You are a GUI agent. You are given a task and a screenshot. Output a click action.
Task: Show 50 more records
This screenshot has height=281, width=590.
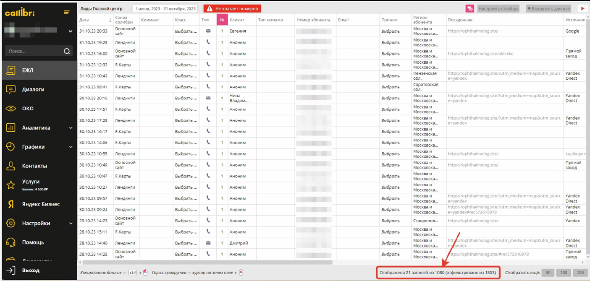[548, 273]
